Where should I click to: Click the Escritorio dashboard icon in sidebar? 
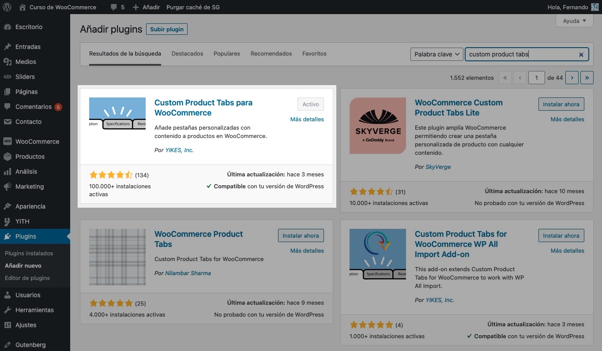click(7, 27)
